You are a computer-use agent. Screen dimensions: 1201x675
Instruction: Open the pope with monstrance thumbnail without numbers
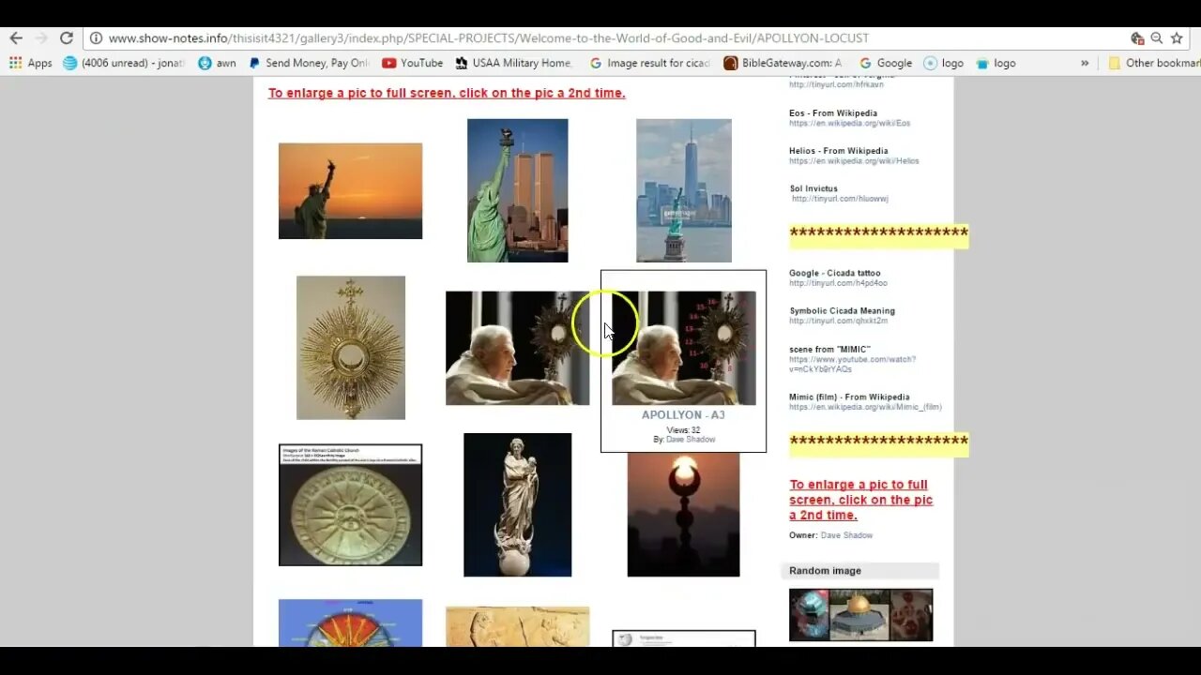click(517, 348)
